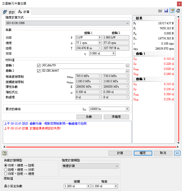Click the save (floppy disk) icon
This screenshot has width=182, height=191.
(x=166, y=11)
